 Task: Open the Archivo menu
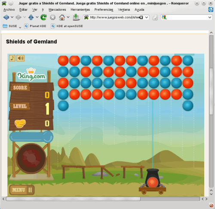(x=9, y=9)
